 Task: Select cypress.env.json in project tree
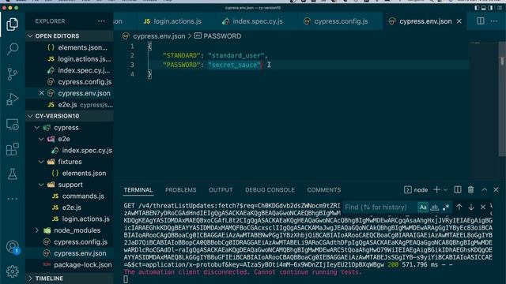point(80,253)
